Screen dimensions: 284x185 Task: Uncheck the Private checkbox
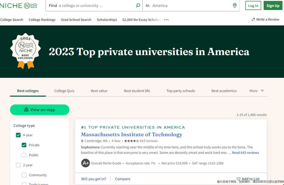(24, 145)
